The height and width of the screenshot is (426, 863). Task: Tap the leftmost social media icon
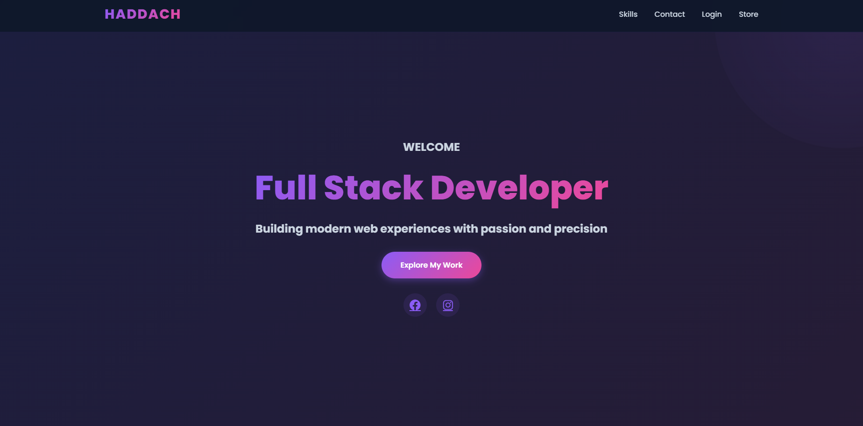(415, 305)
